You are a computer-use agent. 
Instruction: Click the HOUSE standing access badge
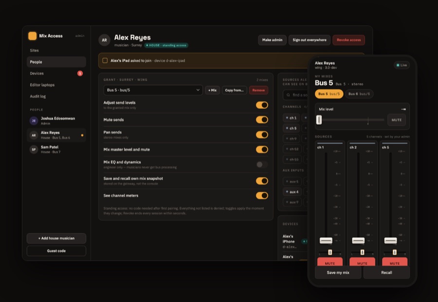pyautogui.click(x=166, y=45)
